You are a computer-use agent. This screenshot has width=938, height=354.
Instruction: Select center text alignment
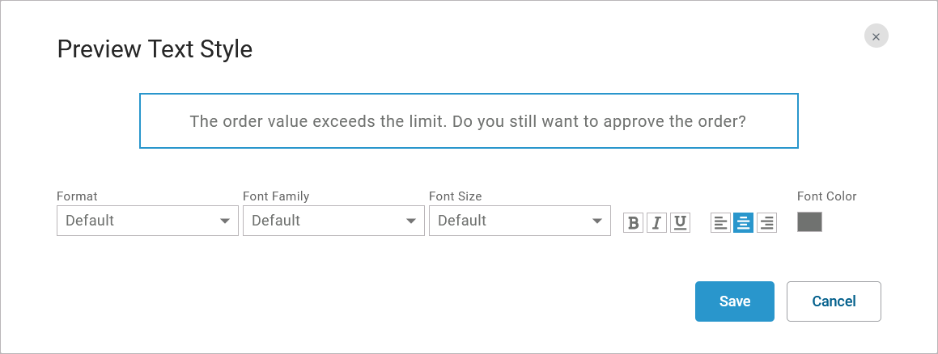click(743, 222)
